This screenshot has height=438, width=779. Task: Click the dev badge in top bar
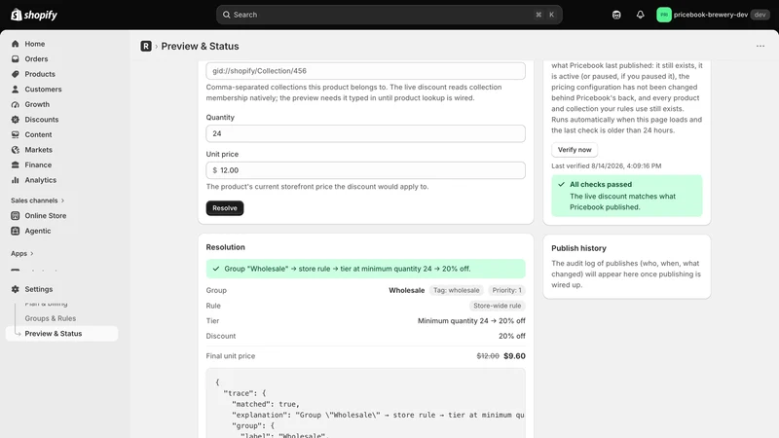760,15
